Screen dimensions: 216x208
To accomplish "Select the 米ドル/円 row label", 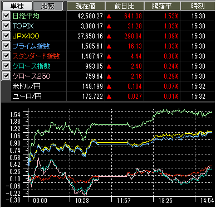I will click(27, 86).
